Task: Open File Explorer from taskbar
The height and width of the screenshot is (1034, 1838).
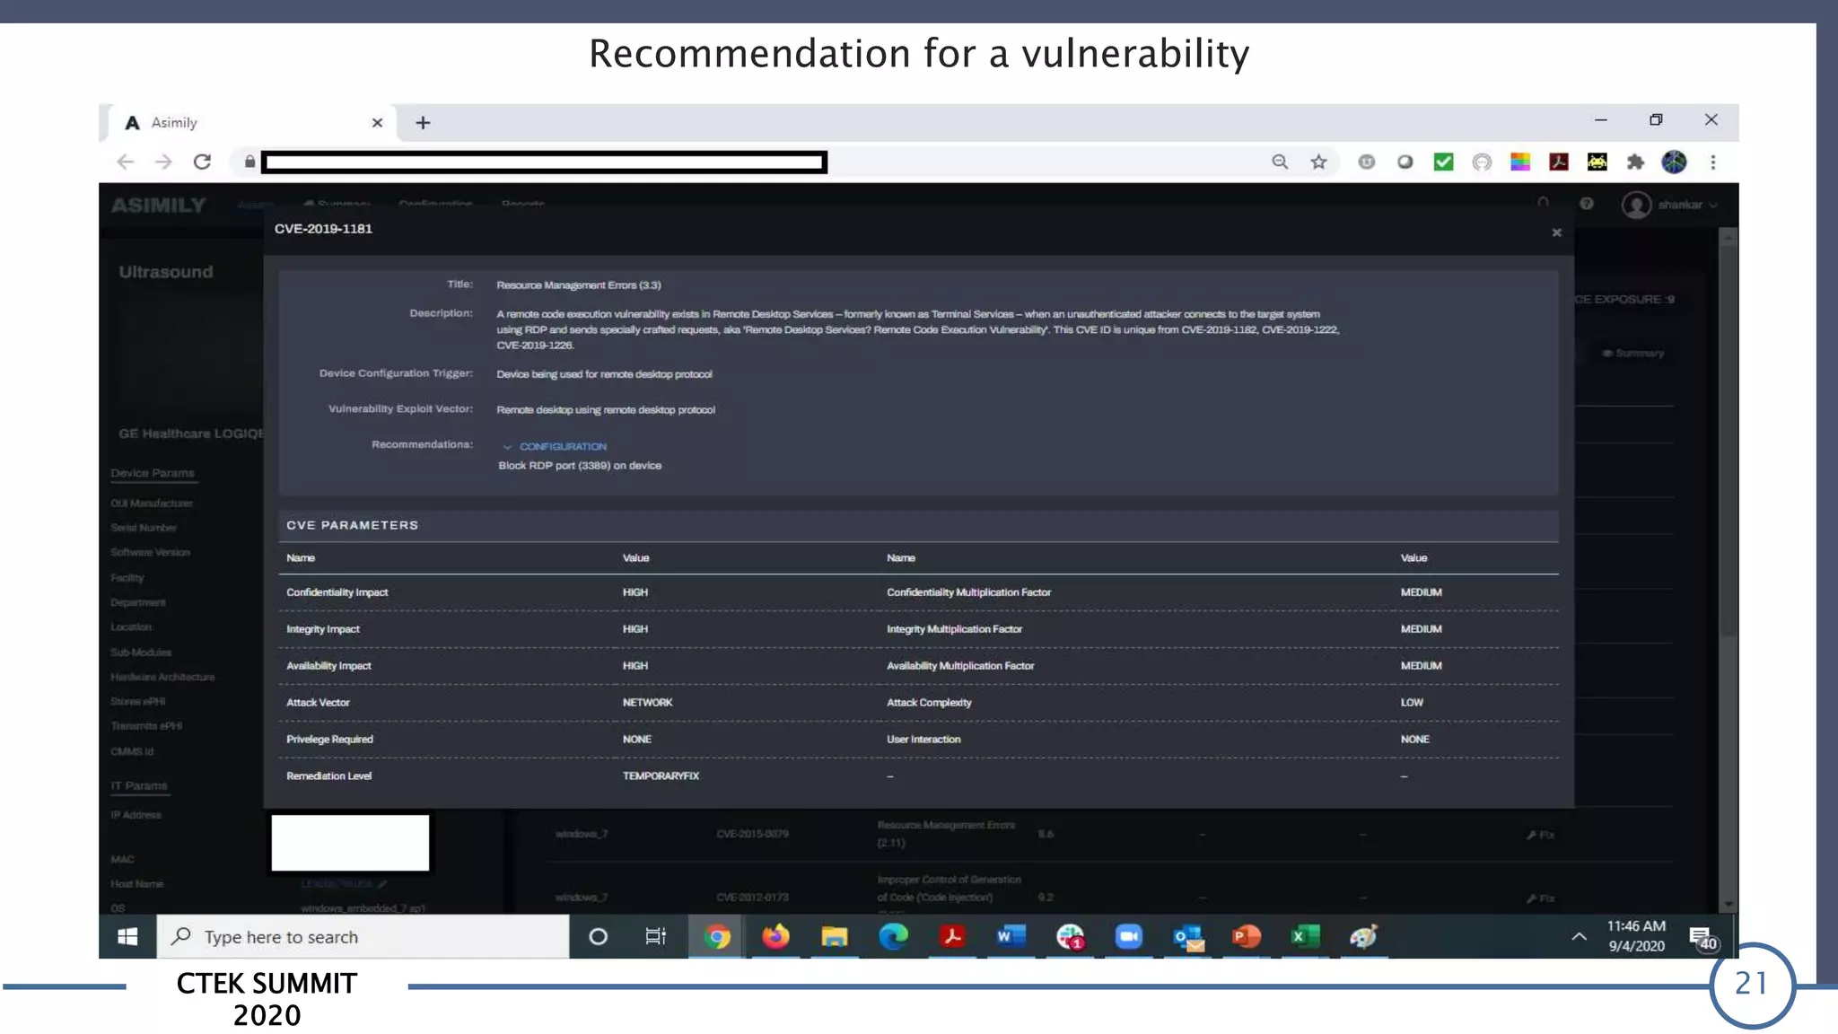Action: click(x=835, y=937)
